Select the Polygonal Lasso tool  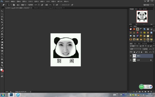click(x=2, y=17)
